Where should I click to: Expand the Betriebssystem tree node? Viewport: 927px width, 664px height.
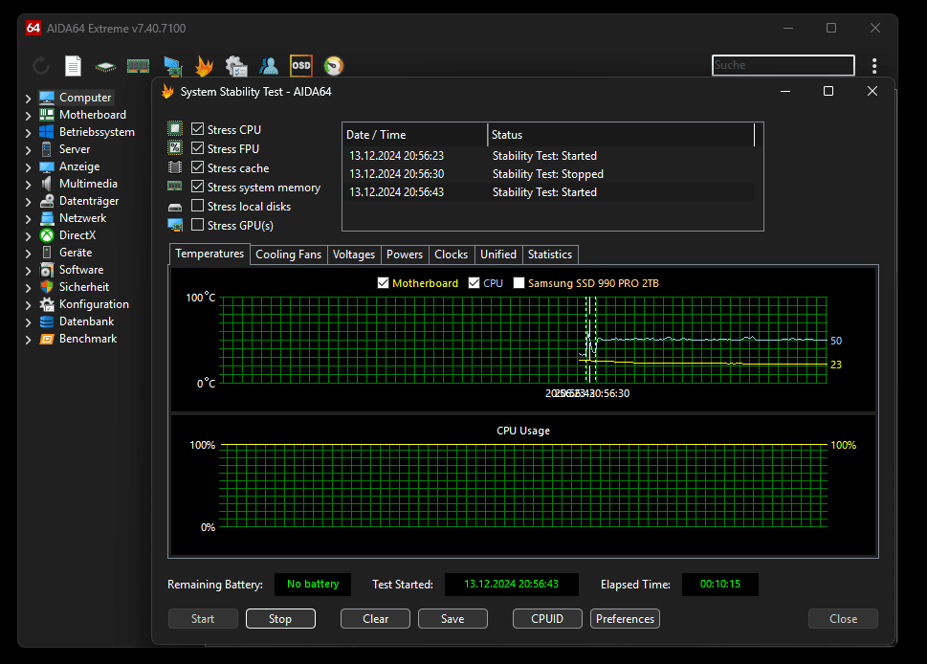pyautogui.click(x=28, y=133)
